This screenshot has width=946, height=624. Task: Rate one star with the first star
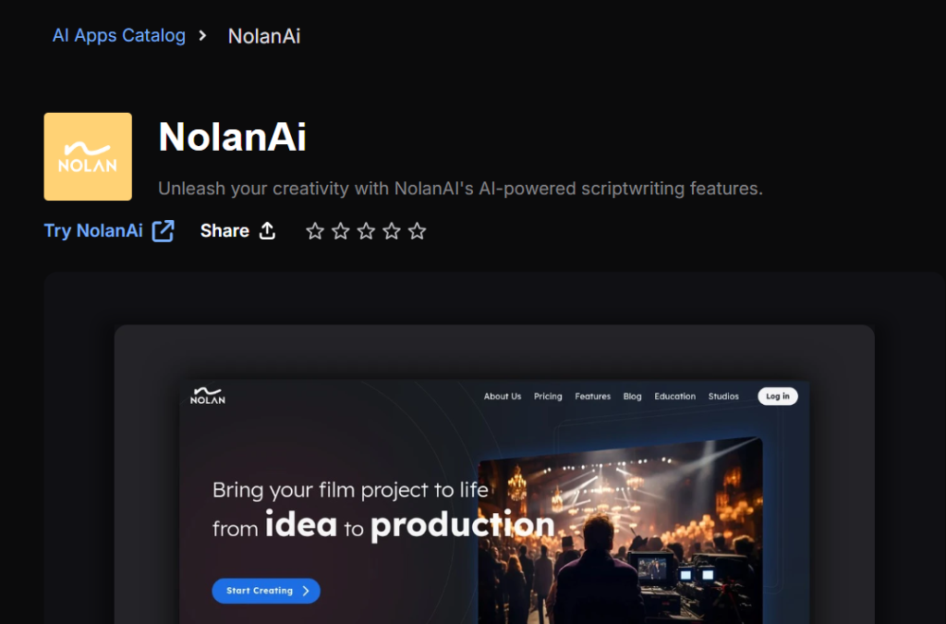315,231
